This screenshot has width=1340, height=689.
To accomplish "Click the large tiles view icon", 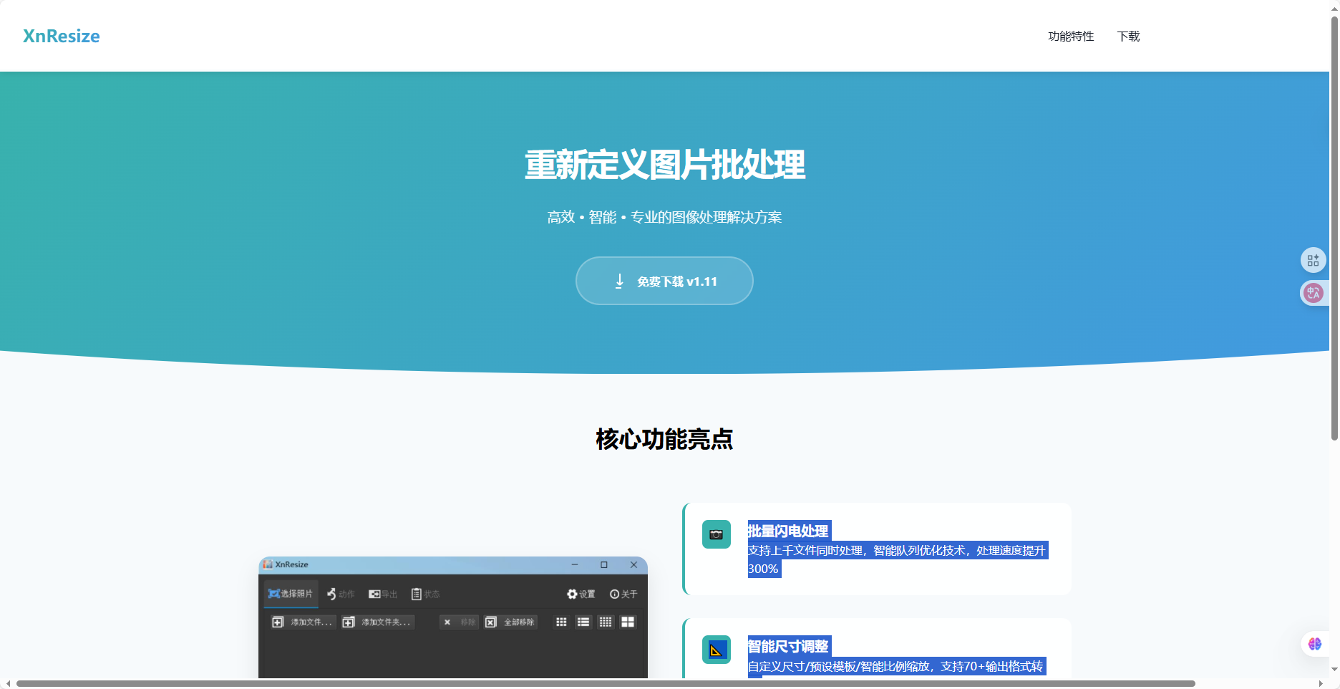I will click(x=628, y=622).
